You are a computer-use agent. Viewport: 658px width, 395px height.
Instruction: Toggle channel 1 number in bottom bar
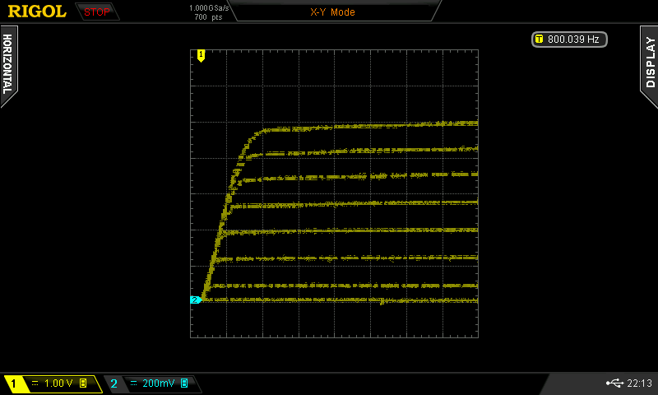click(13, 383)
